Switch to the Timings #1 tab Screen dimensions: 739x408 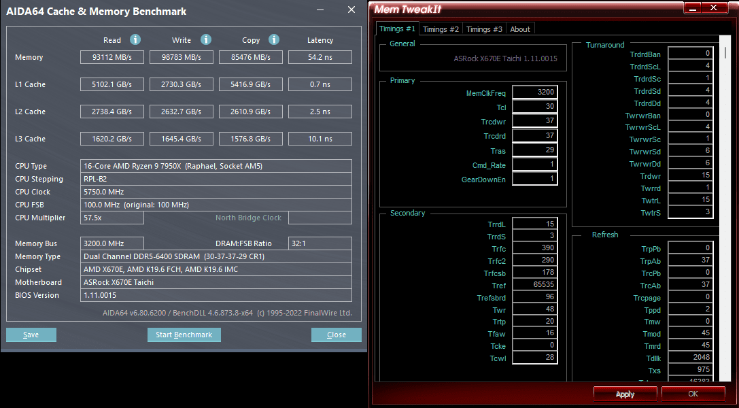click(397, 29)
